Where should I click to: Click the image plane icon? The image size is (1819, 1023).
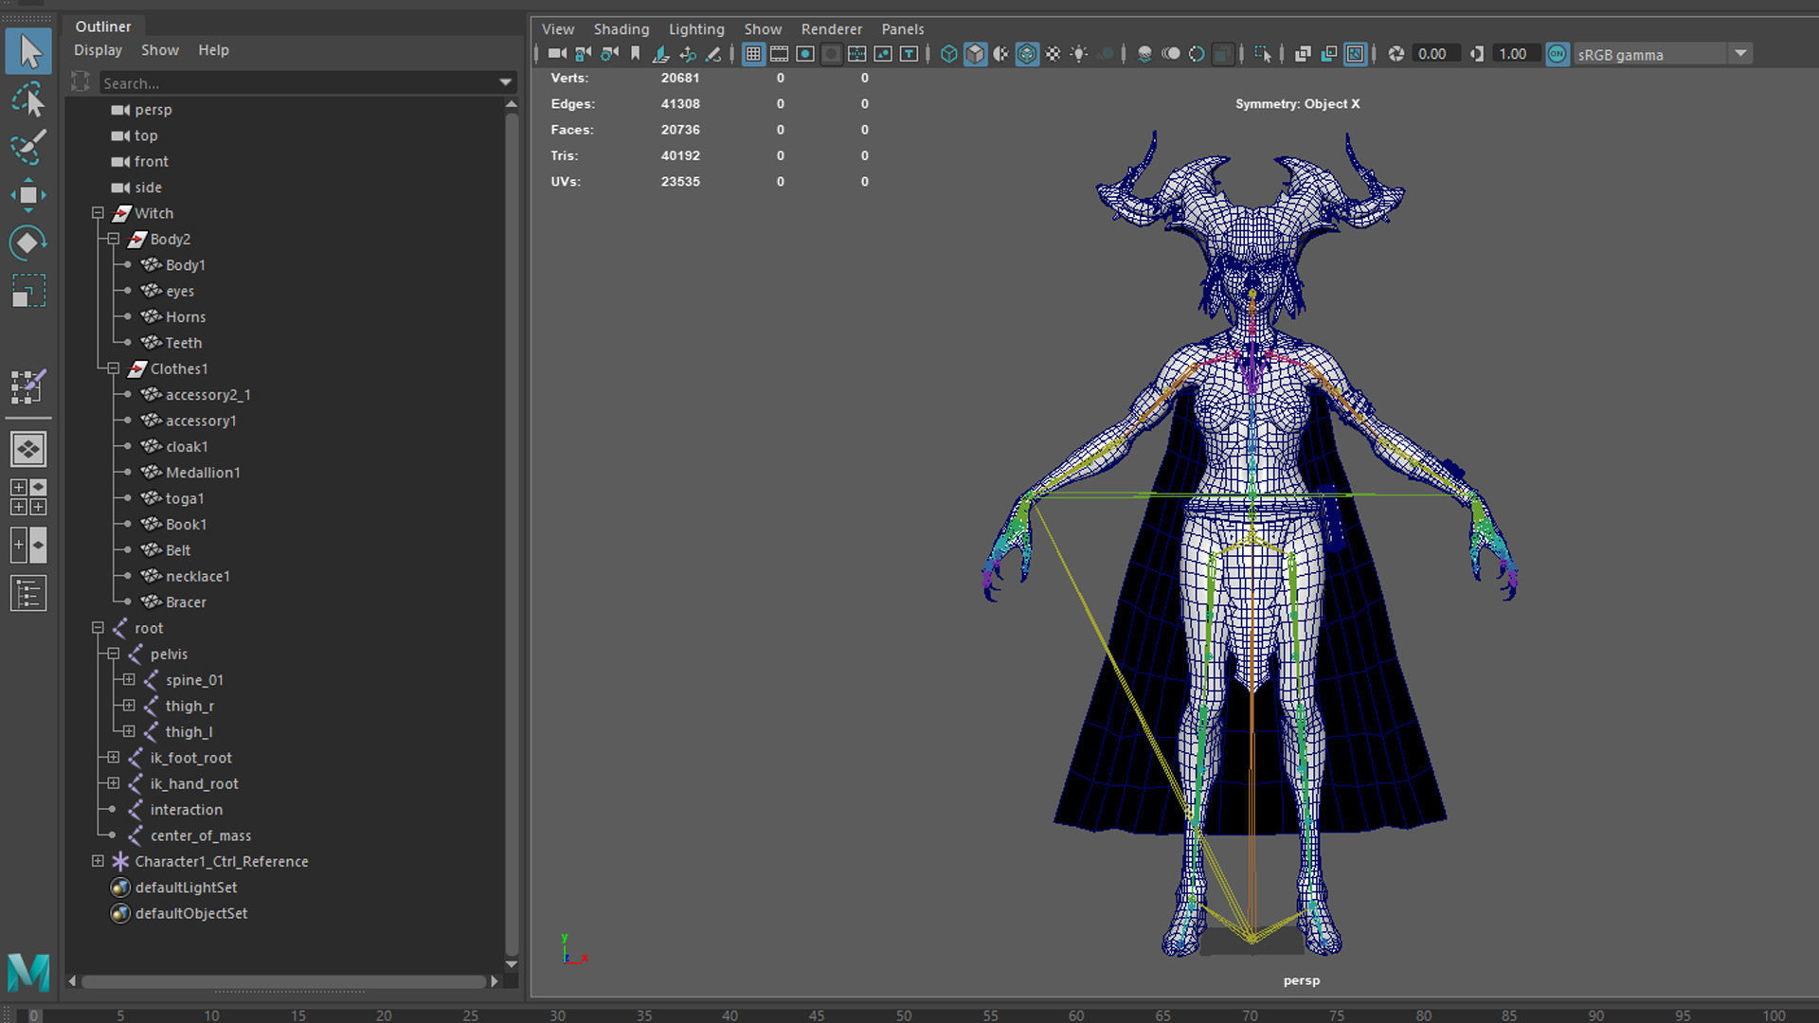[x=661, y=54]
